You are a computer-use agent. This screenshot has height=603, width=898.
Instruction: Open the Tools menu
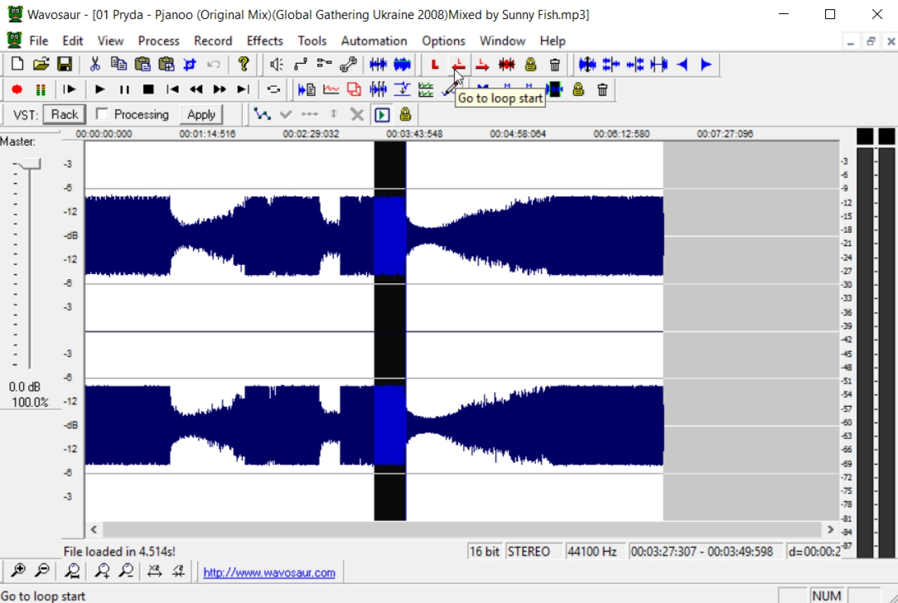(x=312, y=41)
